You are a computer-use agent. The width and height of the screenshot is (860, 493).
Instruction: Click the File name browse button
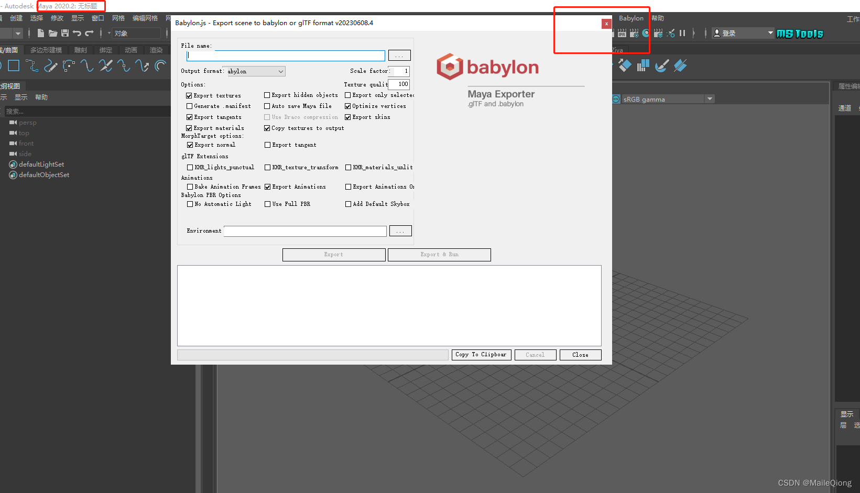[399, 56]
